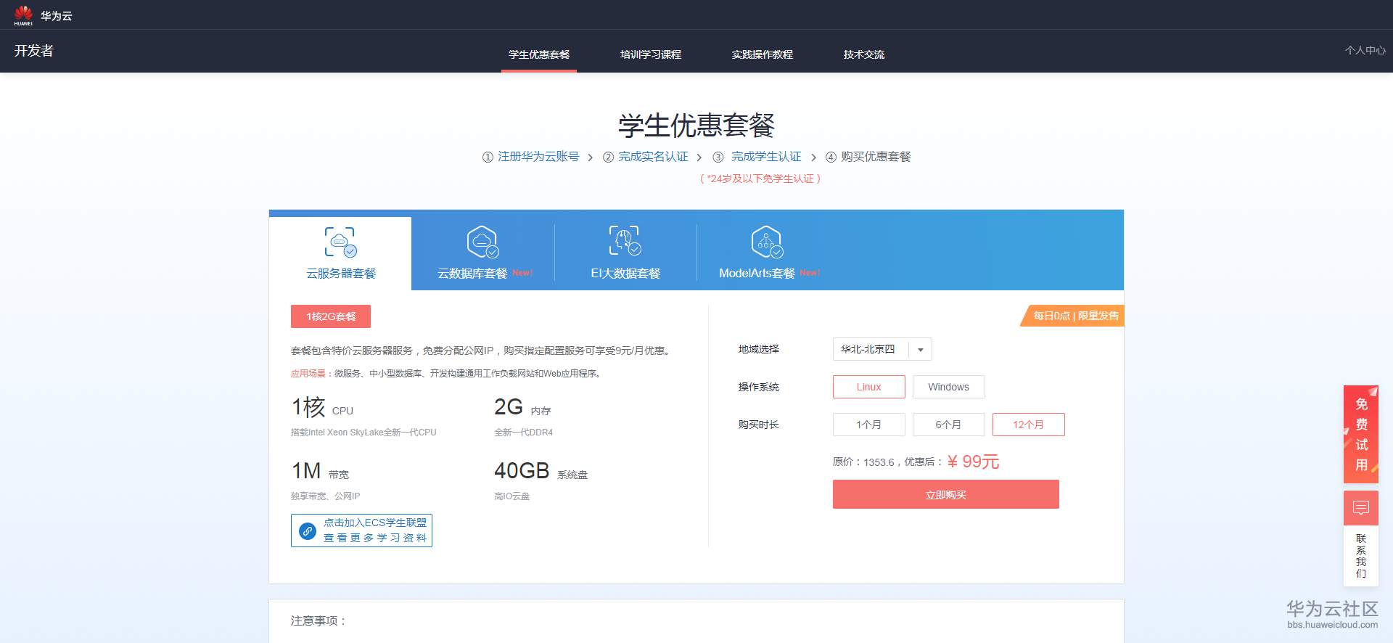Viewport: 1393px width, 643px height.
Task: Click 完成学生认证 step link
Action: point(766,157)
